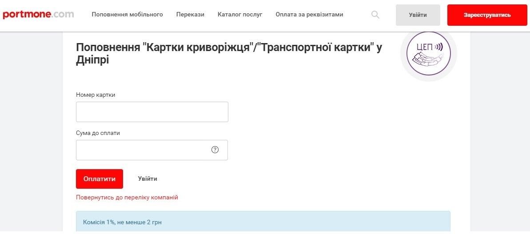This screenshot has height=234, width=530.
Task: Open Поповнення мобільного menu item
Action: tap(128, 15)
